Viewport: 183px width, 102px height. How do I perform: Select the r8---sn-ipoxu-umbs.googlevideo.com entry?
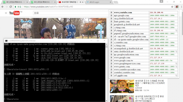click(131, 39)
